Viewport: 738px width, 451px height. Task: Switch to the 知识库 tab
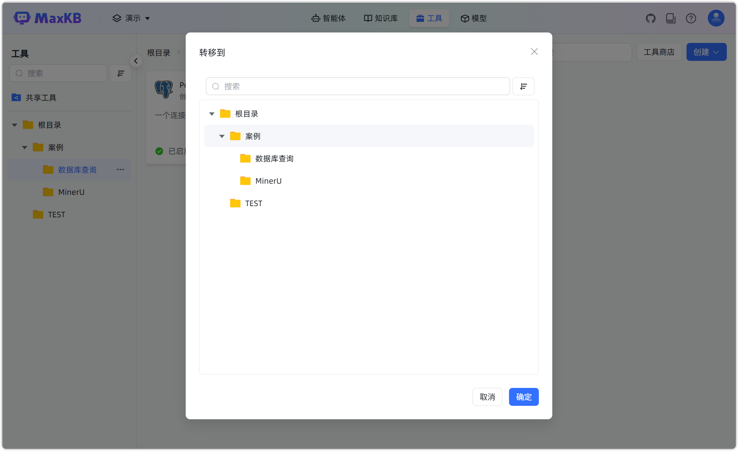380,18
